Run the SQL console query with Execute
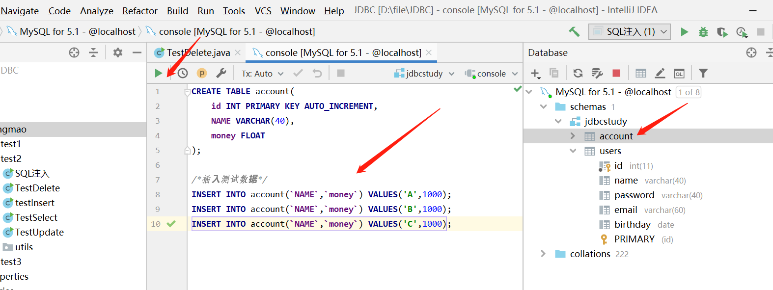 [x=158, y=73]
